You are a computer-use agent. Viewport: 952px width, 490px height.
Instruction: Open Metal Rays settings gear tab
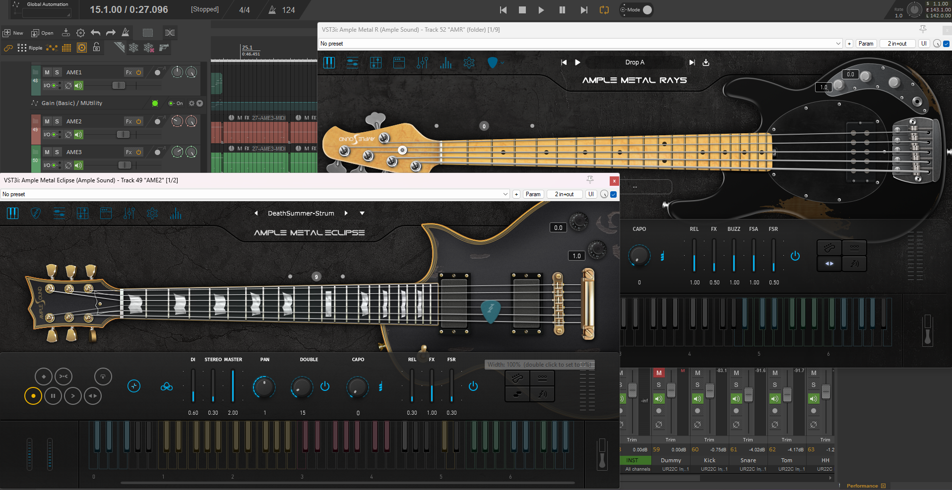469,62
